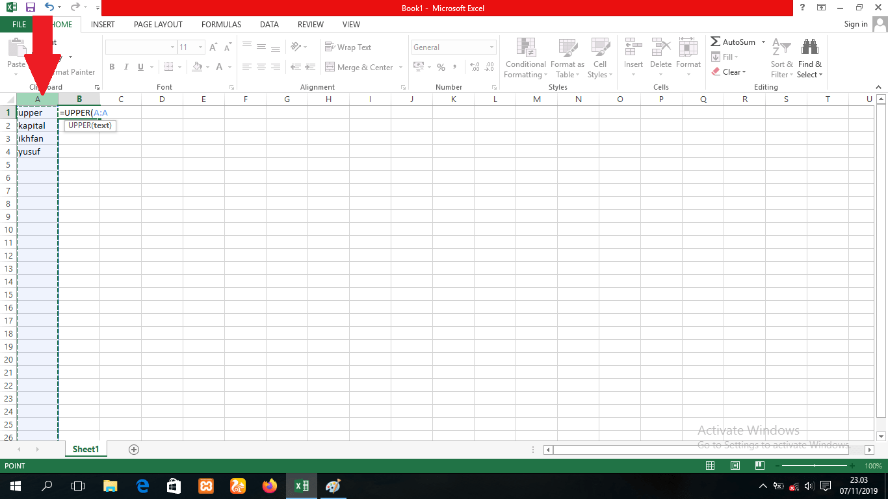Viewport: 888px width, 499px height.
Task: Open the font name dropdown
Action: pos(172,47)
